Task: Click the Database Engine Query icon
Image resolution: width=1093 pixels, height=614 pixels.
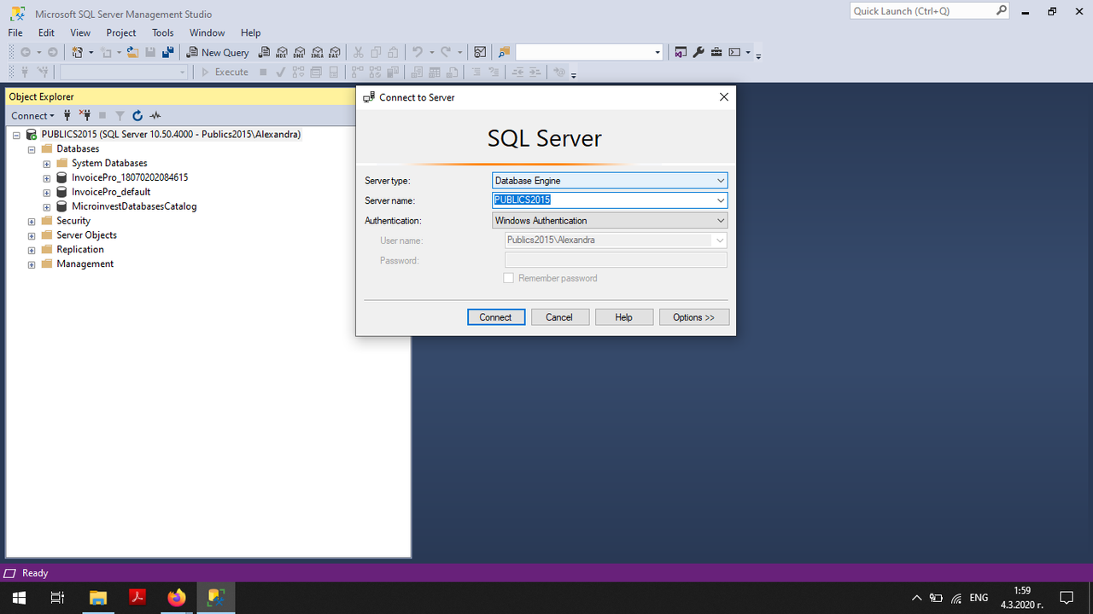Action: (264, 52)
